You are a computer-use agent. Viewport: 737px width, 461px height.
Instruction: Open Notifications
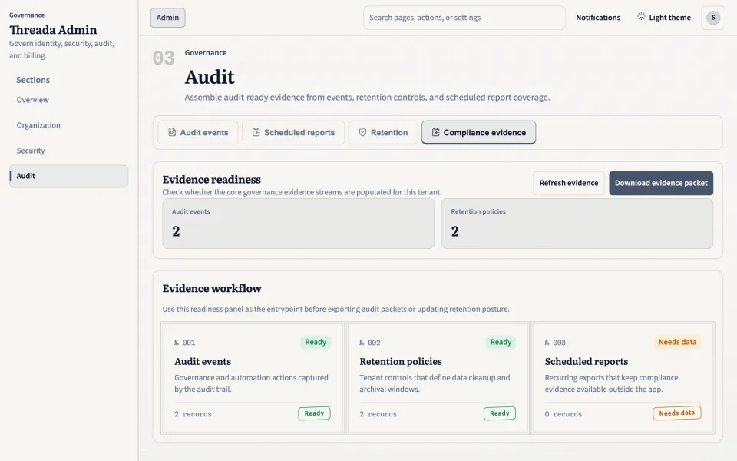click(598, 18)
